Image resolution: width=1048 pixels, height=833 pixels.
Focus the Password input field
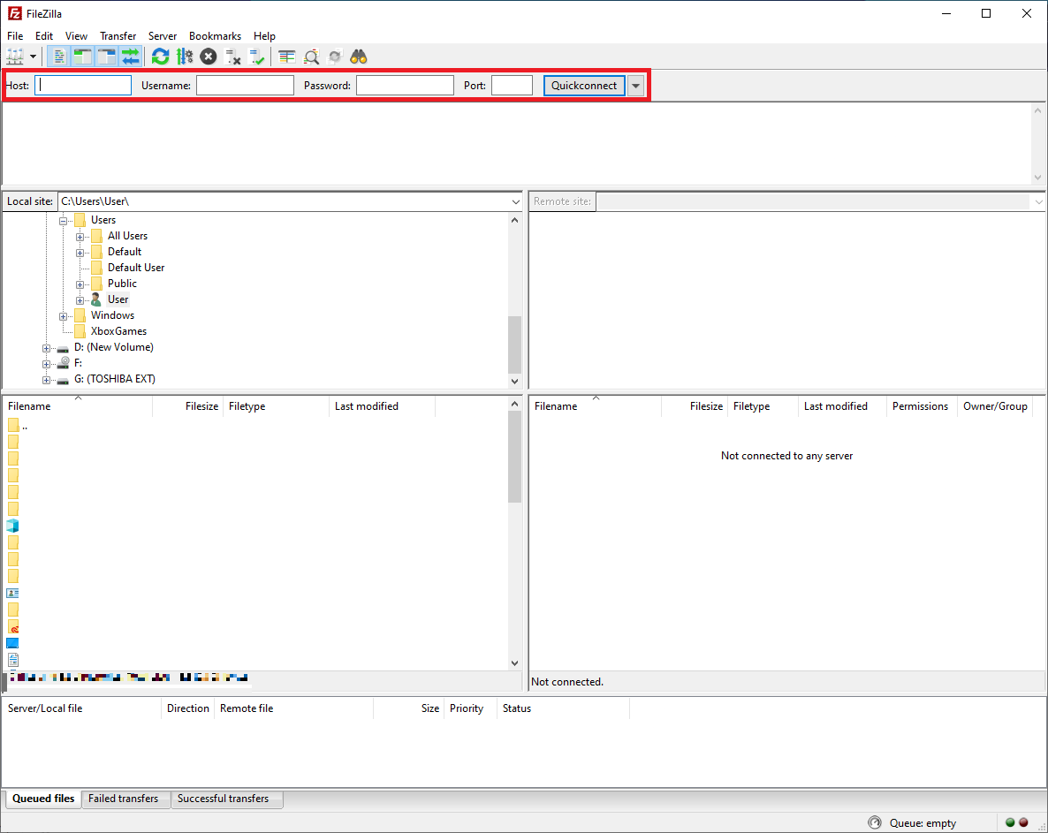pyautogui.click(x=405, y=86)
